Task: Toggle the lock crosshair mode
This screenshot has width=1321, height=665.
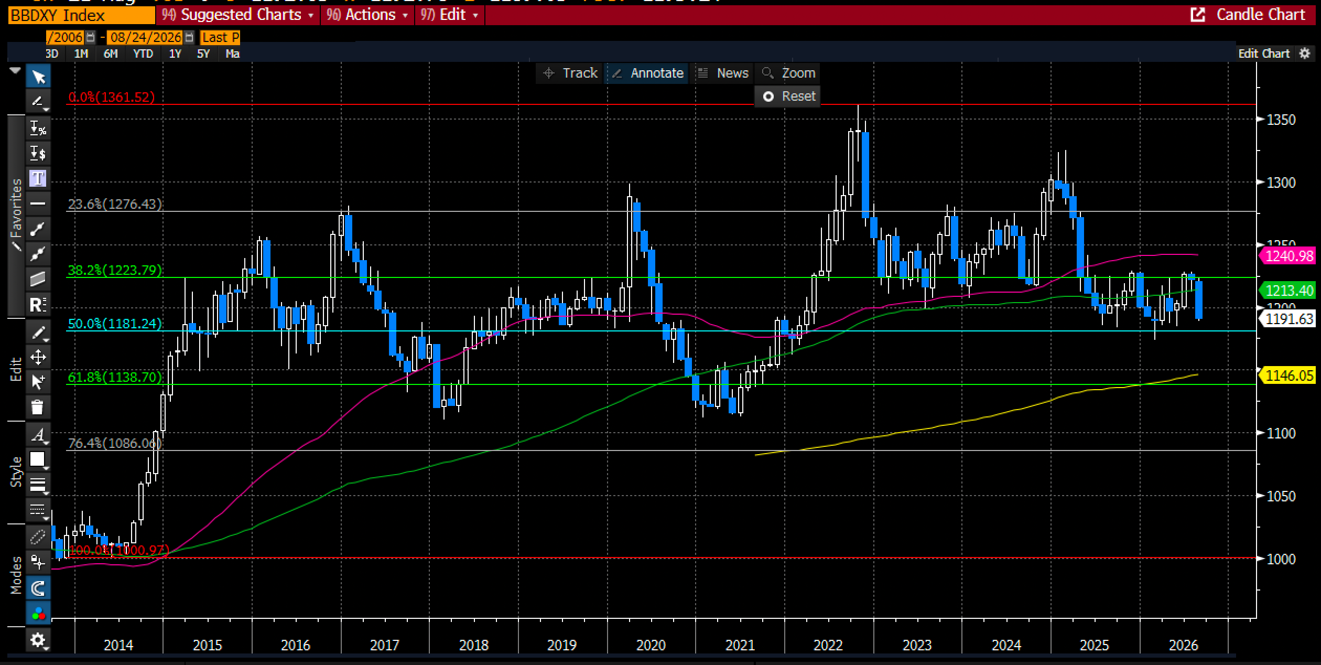Action: [x=38, y=562]
